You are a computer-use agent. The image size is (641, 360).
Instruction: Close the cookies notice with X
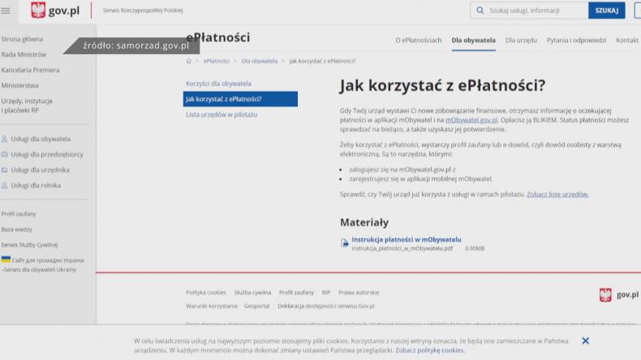click(585, 341)
